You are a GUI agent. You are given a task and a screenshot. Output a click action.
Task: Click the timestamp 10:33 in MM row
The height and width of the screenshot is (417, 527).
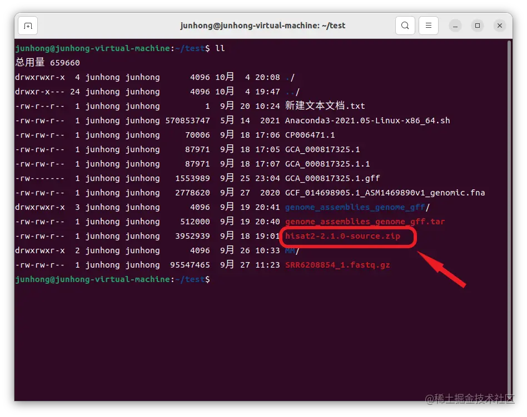tap(267, 250)
